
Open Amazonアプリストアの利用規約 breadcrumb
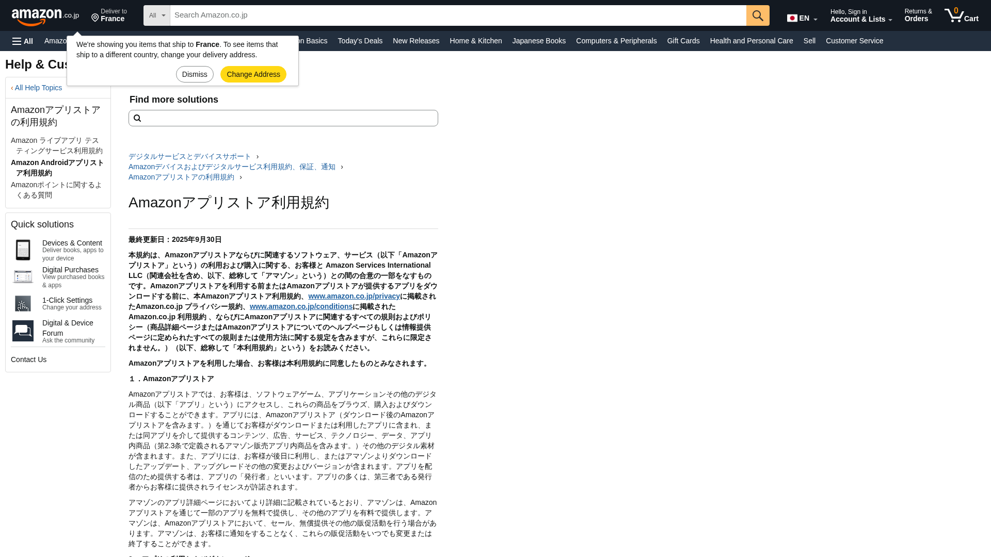(x=181, y=177)
